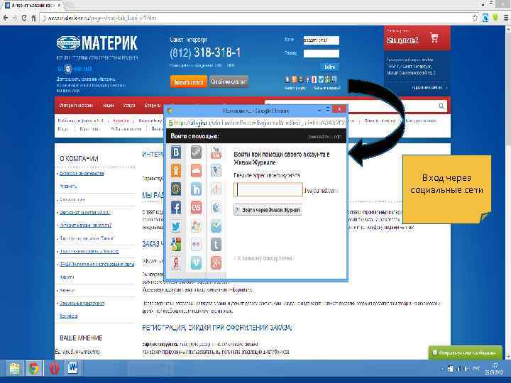Click the О КОМПАНИИ sidebar heading
Image resolution: width=511 pixels, height=383 pixels.
click(79, 159)
